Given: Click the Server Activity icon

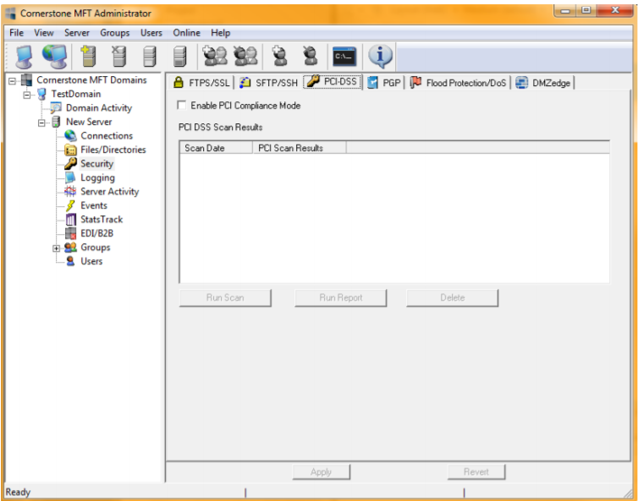Looking at the screenshot, I should [x=70, y=192].
